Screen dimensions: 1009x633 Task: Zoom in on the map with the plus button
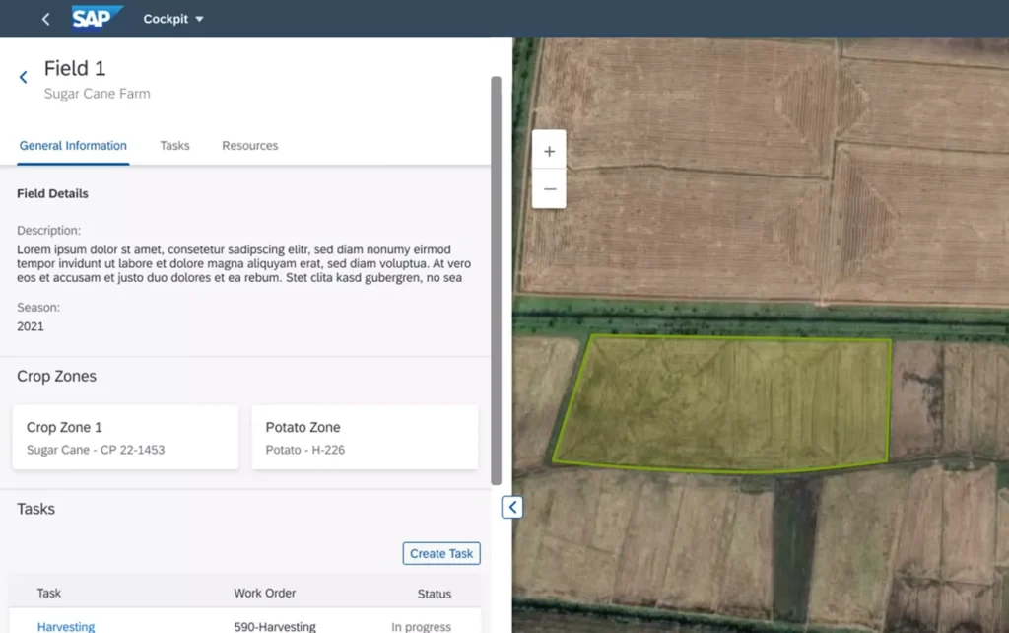coord(549,152)
